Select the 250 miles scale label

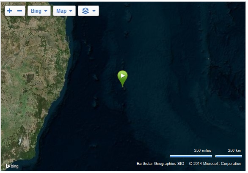click(203, 151)
